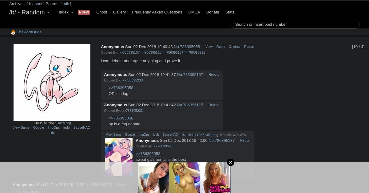Open ImgOps for the Mew image
The image size is (369, 193).
pos(54,127)
